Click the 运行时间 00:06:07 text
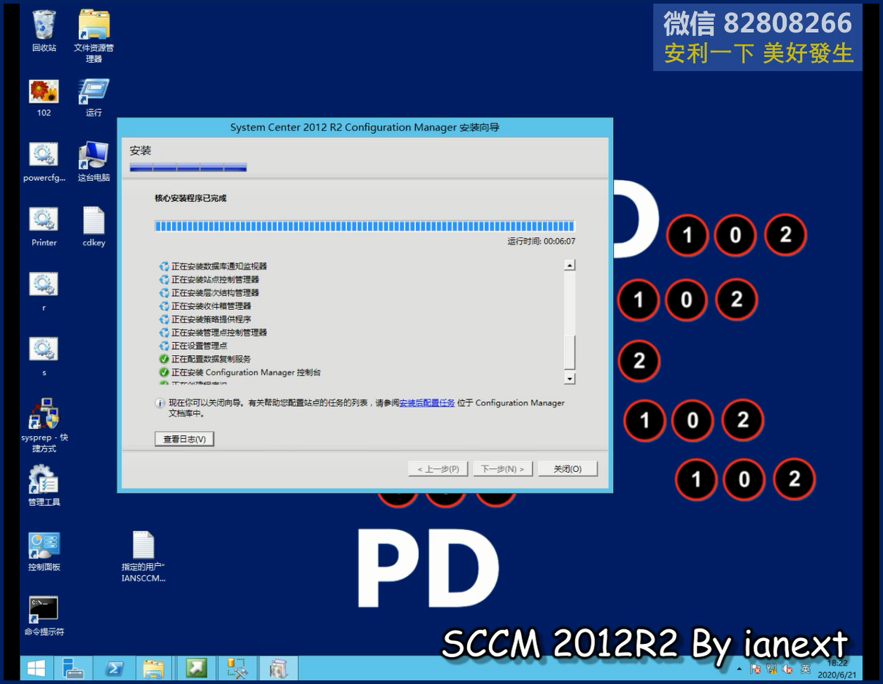Screen dimensions: 883x684 tap(541, 241)
